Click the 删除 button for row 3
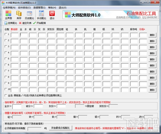This screenshot has width=161, height=134. pyautogui.click(x=152, y=47)
